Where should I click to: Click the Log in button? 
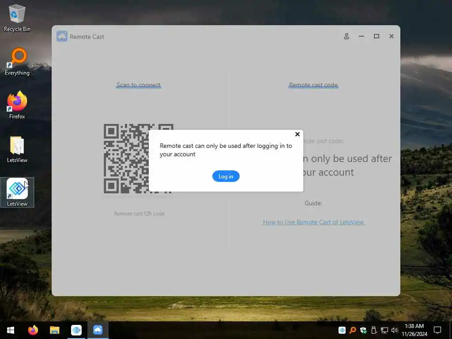[226, 176]
